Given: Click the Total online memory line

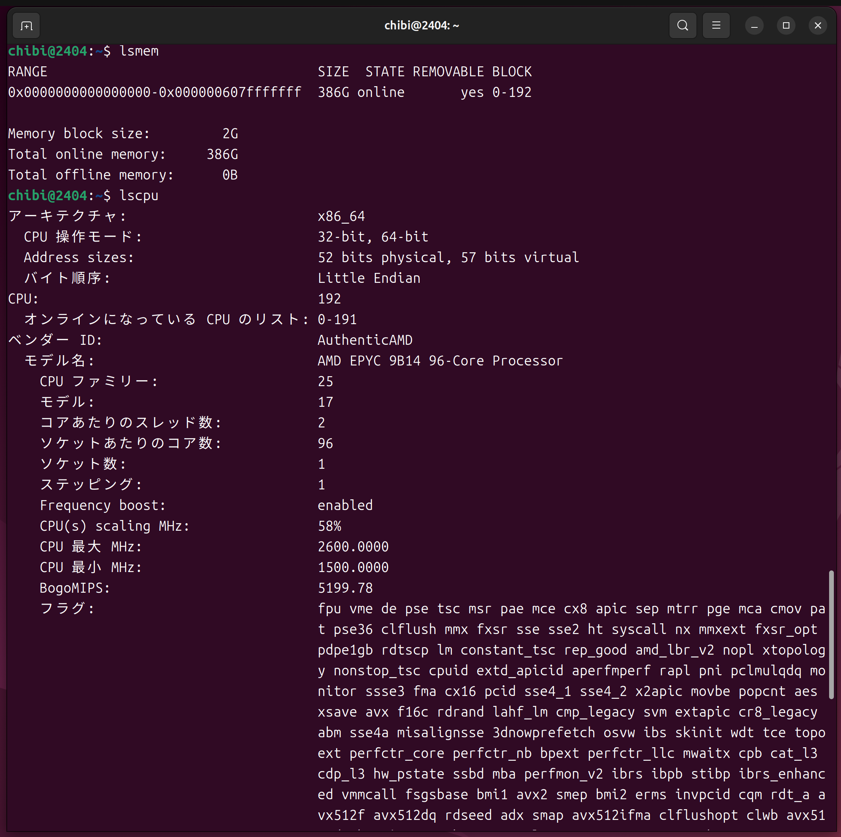Looking at the screenshot, I should tap(123, 154).
